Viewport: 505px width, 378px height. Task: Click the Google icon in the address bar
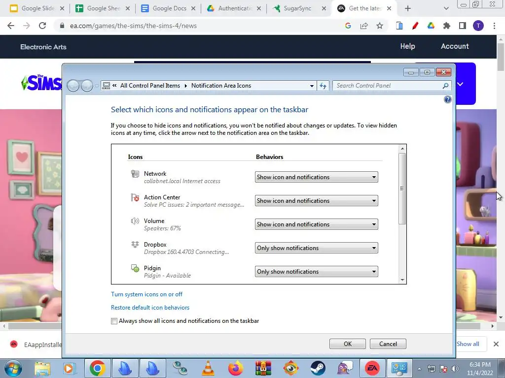click(x=348, y=26)
